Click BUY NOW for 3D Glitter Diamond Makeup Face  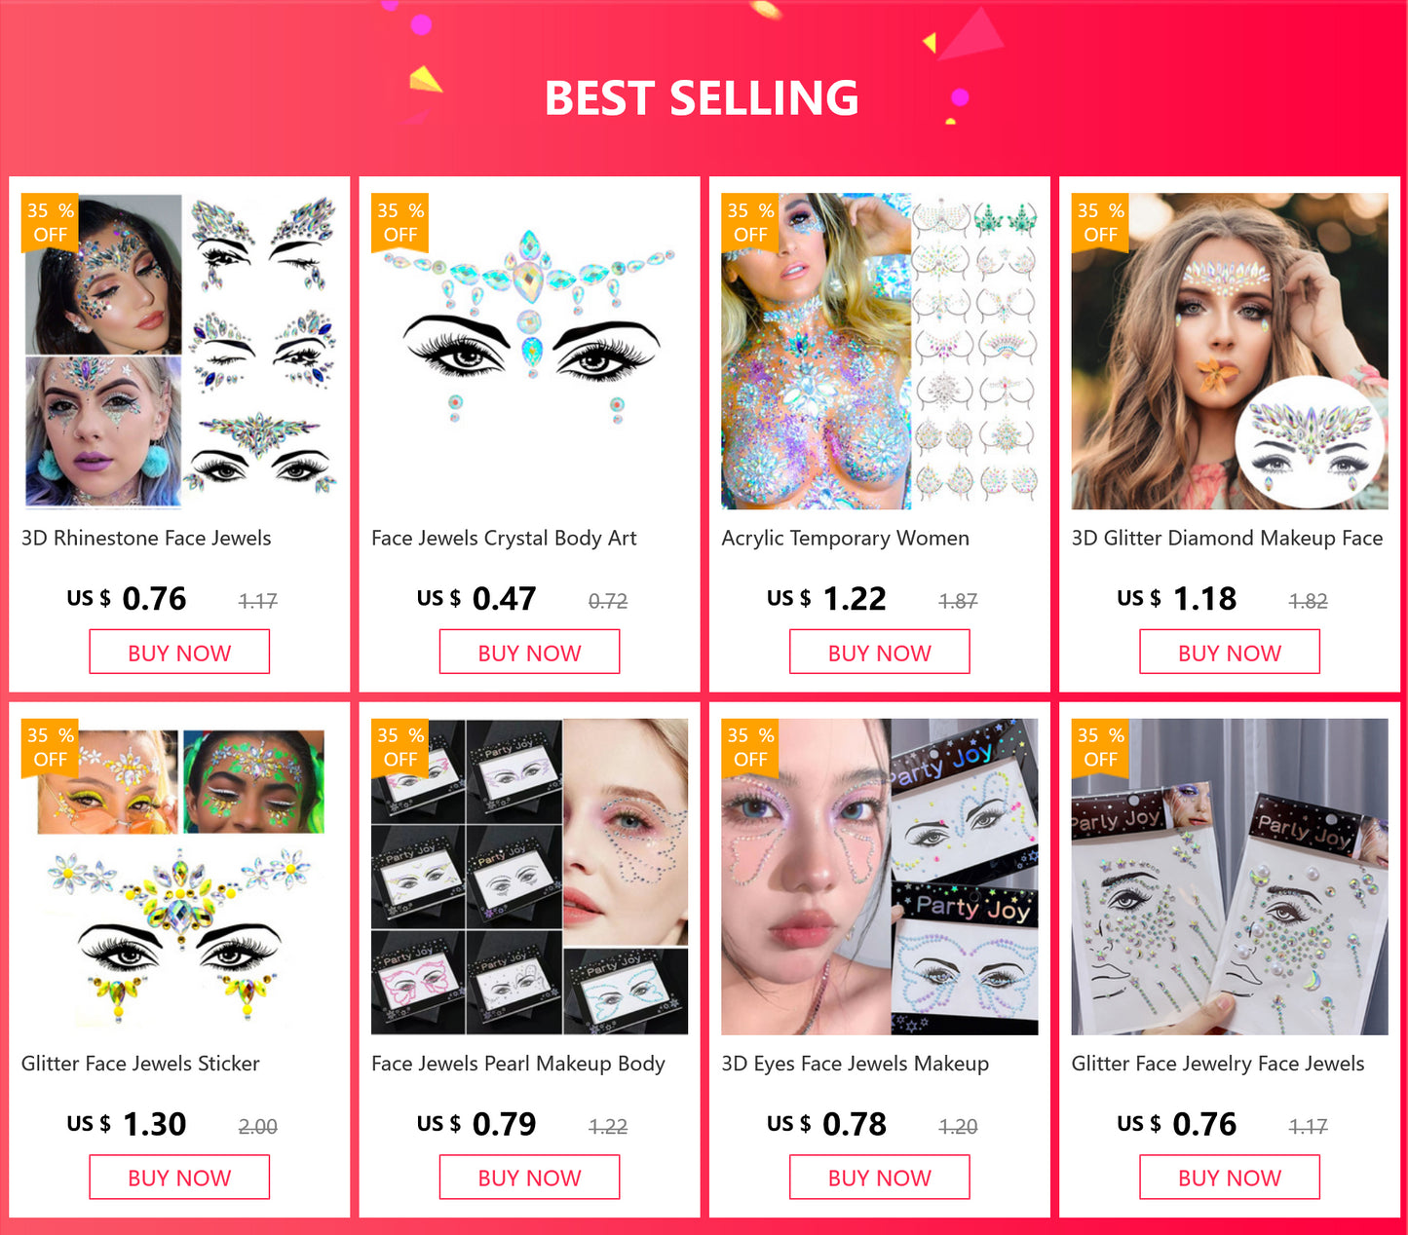point(1230,652)
